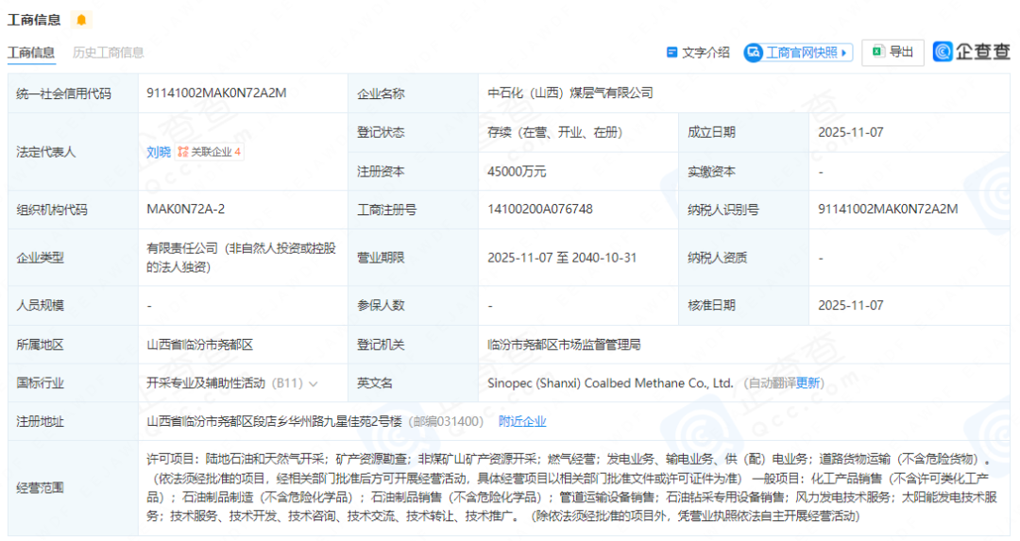The height and width of the screenshot is (541, 1020).
Task: Switch to the 工商信息 tab
Action: (x=30, y=53)
